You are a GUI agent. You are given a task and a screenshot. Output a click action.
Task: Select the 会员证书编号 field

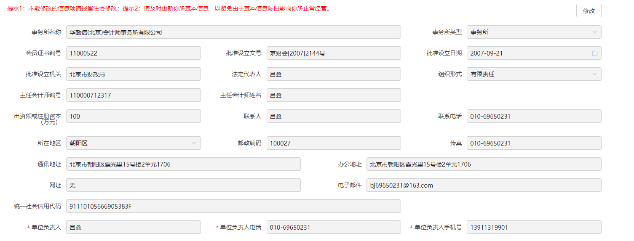(133, 53)
